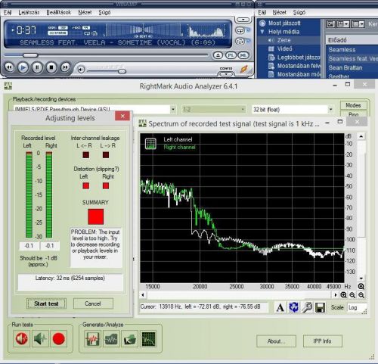Select Videó in media library tree

click(285, 48)
